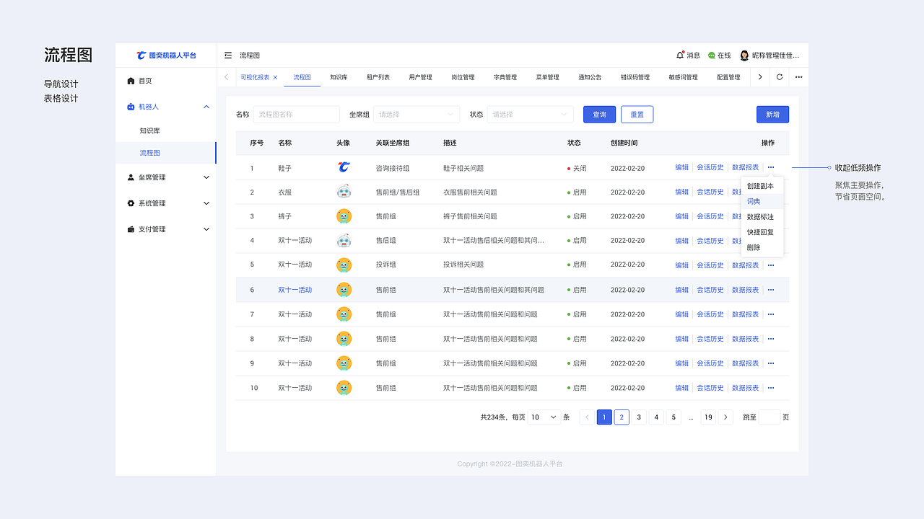Select 词典 from the row menu

click(x=762, y=201)
